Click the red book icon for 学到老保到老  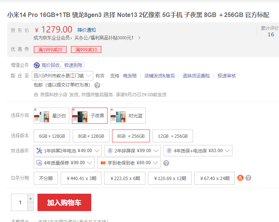pos(103,163)
